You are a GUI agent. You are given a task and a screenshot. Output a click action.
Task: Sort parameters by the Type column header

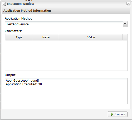[x=19, y=37]
